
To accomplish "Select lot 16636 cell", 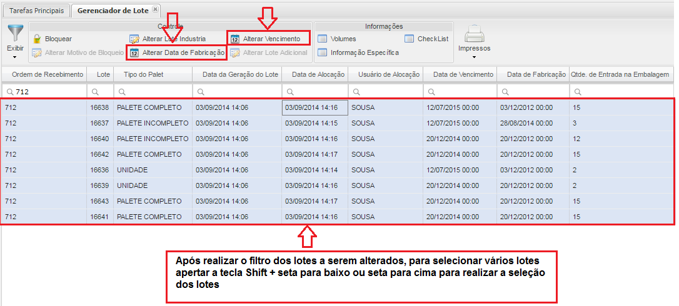I will [100, 170].
